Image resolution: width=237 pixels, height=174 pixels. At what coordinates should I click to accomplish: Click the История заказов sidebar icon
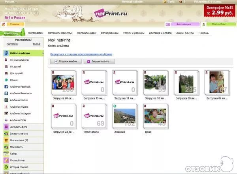click(6, 167)
